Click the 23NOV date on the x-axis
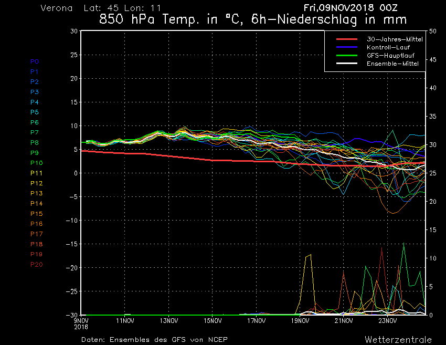This screenshot has width=446, height=345. click(x=387, y=320)
